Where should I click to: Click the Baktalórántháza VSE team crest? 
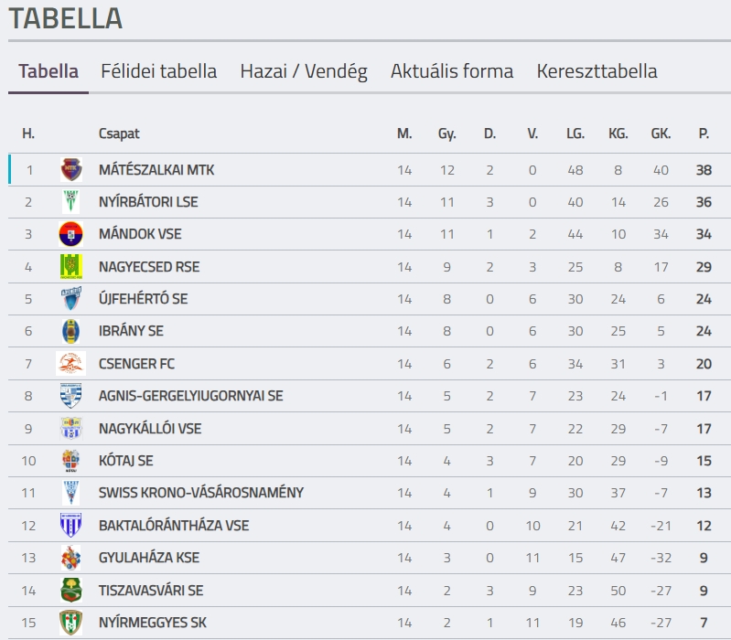tap(70, 525)
